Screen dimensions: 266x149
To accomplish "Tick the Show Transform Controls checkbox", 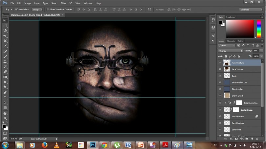I will pyautogui.click(x=48, y=9).
